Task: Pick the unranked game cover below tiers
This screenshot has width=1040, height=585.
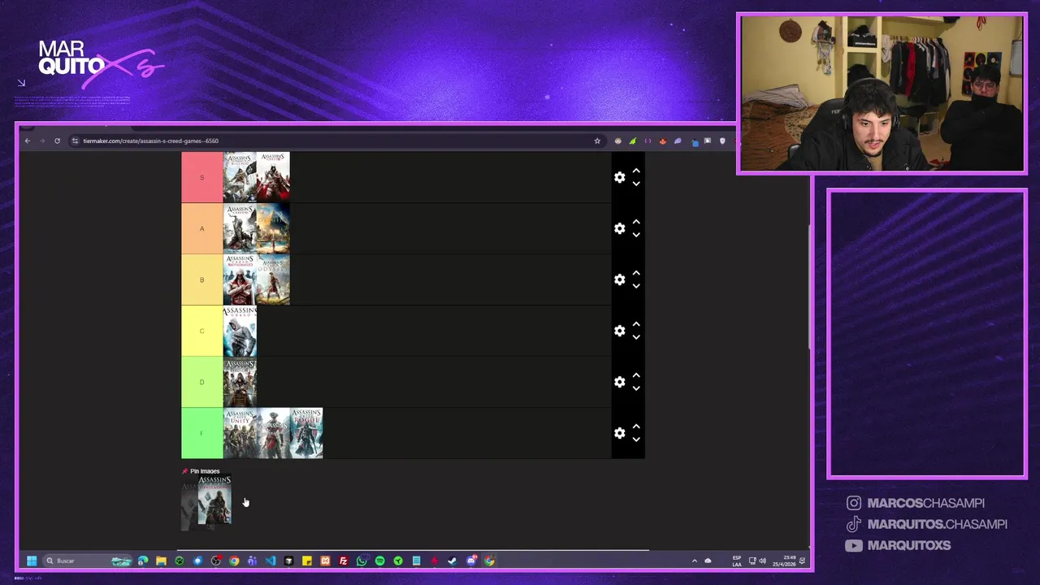Action: (214, 500)
